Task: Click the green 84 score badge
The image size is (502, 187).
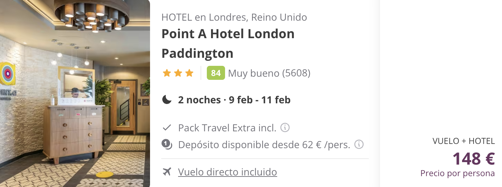Action: click(x=216, y=73)
